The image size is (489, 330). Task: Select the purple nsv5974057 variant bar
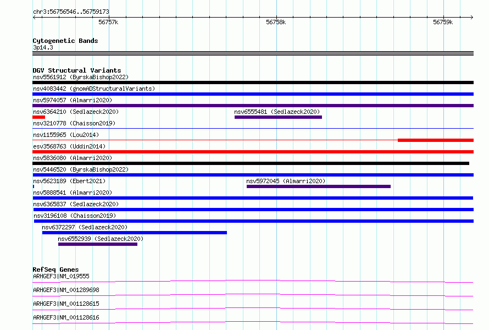coord(253,106)
